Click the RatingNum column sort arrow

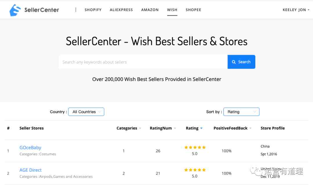click(175, 128)
